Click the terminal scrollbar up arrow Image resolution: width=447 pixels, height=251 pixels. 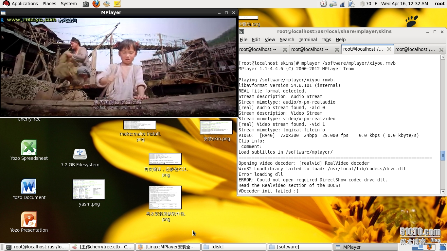click(x=443, y=57)
